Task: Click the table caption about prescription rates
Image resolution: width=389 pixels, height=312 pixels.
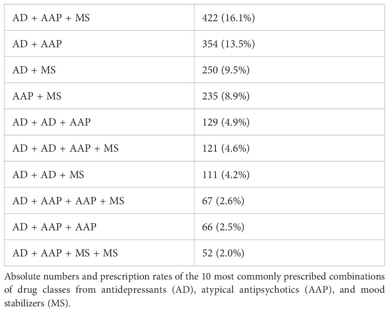Action: [194, 289]
